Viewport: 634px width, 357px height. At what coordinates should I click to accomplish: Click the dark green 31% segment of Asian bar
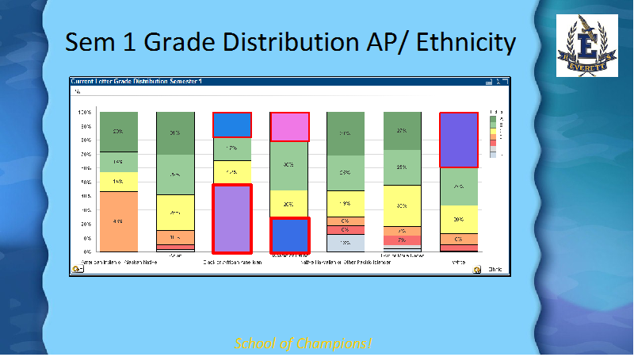pos(175,133)
